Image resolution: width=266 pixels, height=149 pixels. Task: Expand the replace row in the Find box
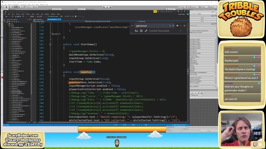coord(132,26)
